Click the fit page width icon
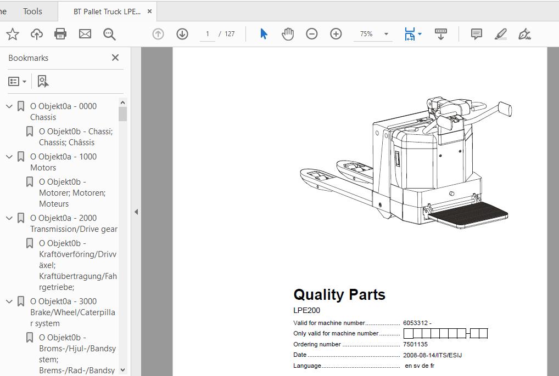 point(410,34)
